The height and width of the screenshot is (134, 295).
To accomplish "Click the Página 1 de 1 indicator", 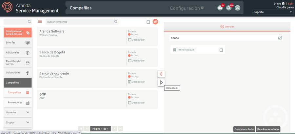I will click(101, 129).
